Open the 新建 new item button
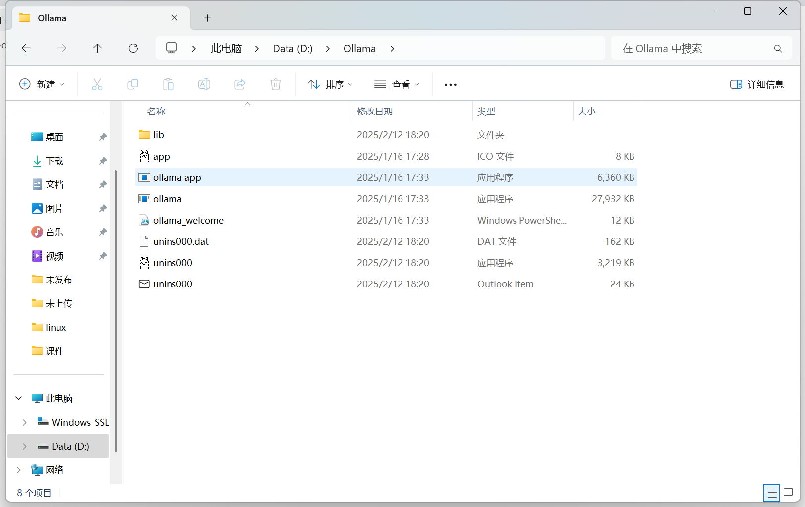 (x=42, y=84)
